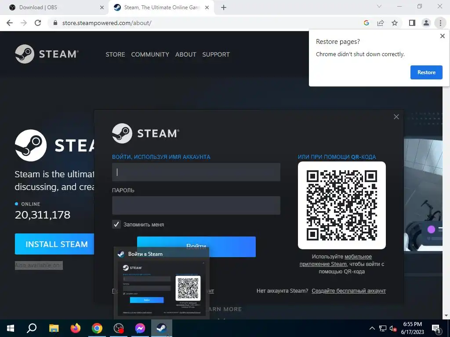Focus the account name input field
Image resolution: width=450 pixels, height=337 pixels.
196,172
